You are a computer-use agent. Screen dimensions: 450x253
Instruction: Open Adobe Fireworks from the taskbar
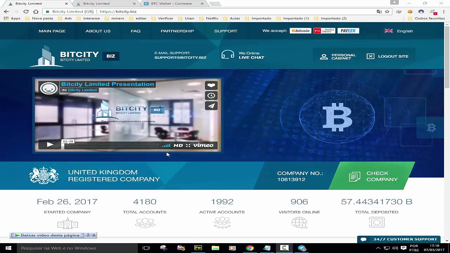[x=198, y=248]
